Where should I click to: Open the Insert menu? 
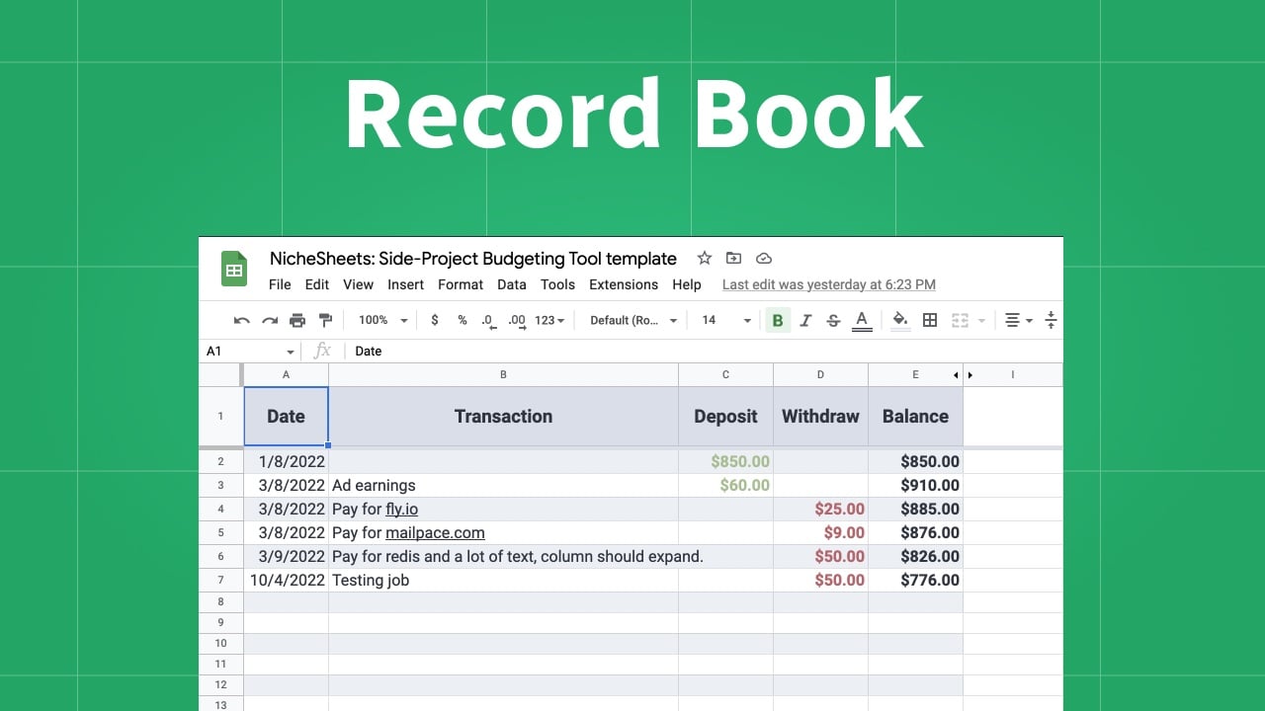(405, 284)
